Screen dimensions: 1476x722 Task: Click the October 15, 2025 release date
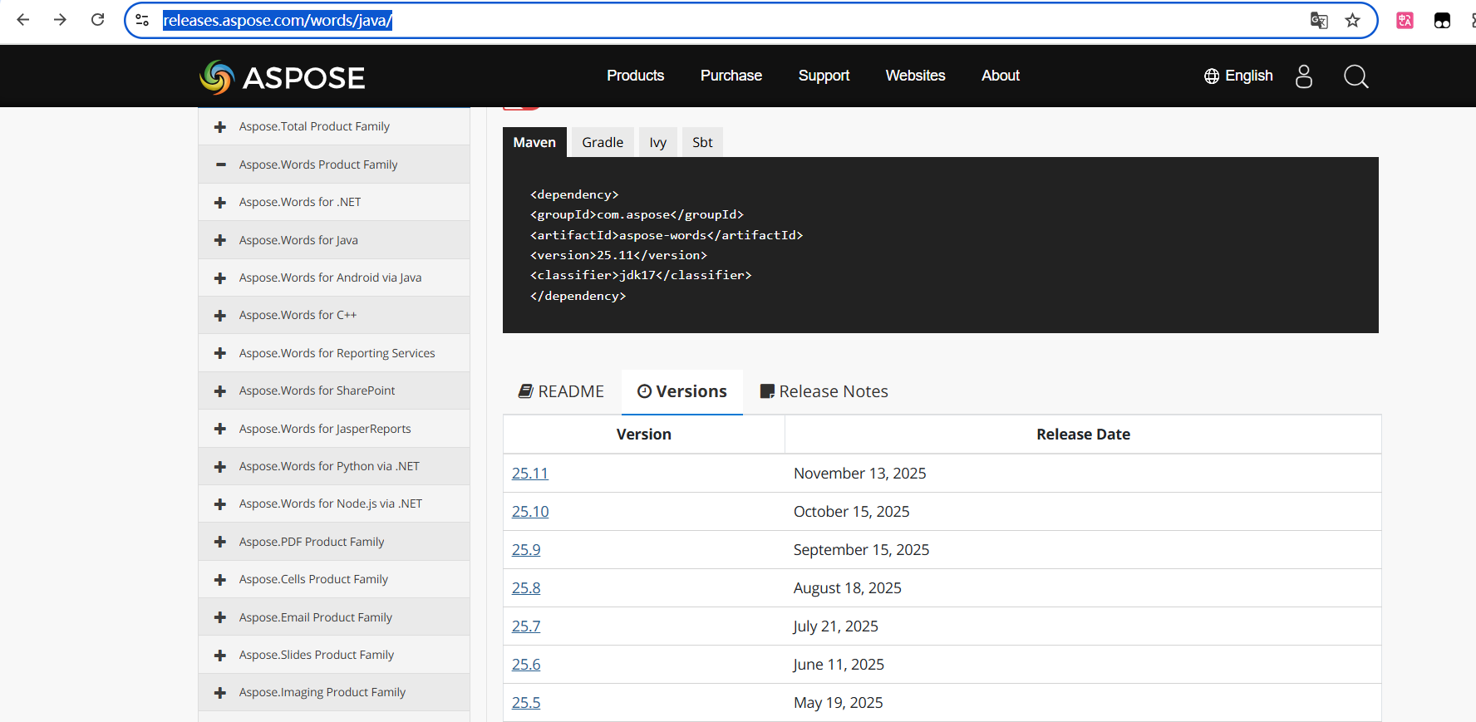851,511
